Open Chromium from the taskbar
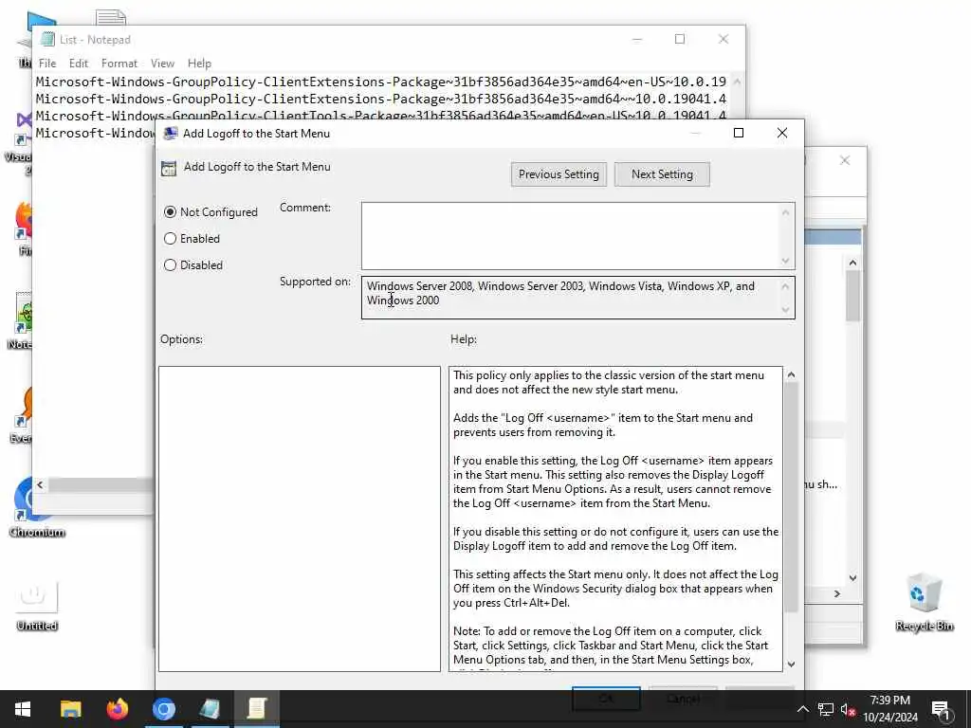Screen dimensions: 971x728 coord(163,709)
